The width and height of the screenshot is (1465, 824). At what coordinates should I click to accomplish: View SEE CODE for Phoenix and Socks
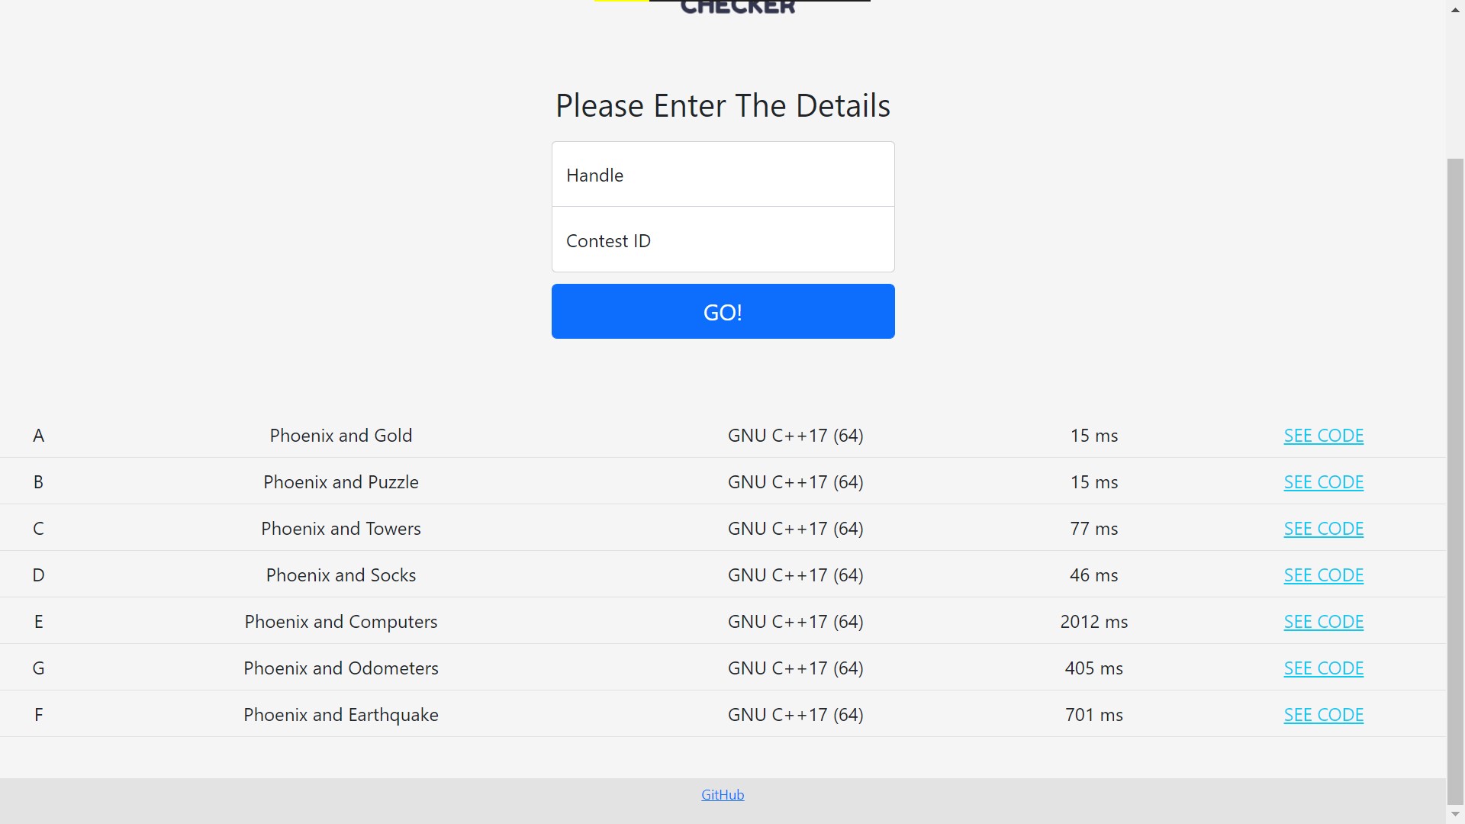click(x=1323, y=575)
